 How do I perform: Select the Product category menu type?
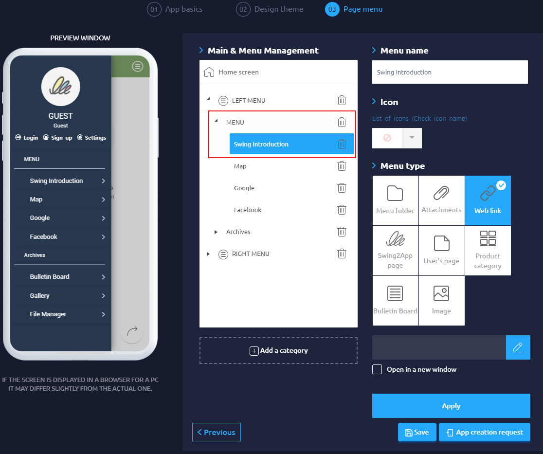pyautogui.click(x=488, y=251)
